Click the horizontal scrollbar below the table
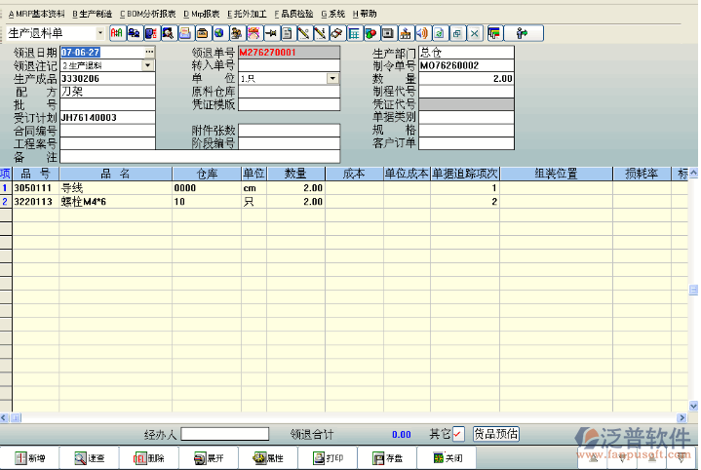Screen dimensions: 701x470 pyautogui.click(x=341, y=417)
